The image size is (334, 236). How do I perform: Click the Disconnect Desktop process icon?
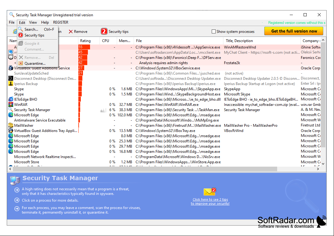click(11, 78)
